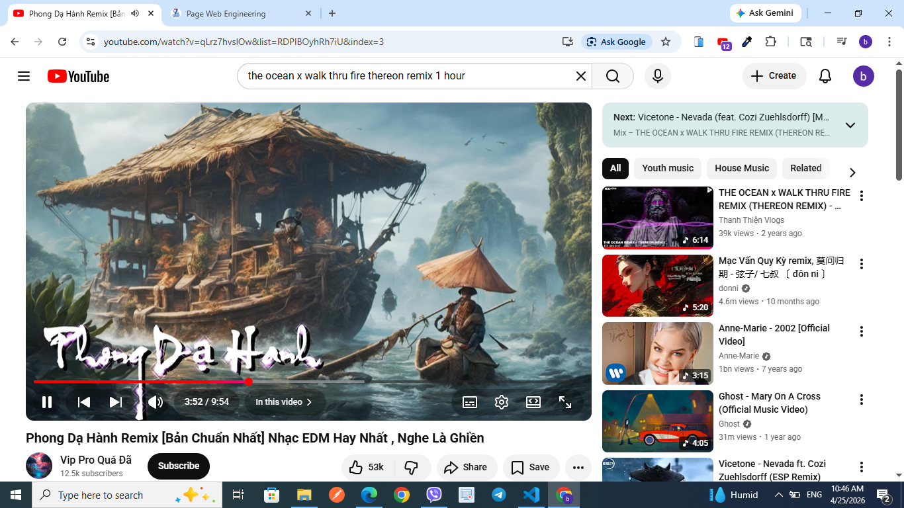Pause the playing video
Viewport: 904px width, 508px height.
click(47, 402)
